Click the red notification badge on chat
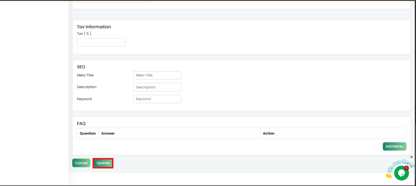This screenshot has width=416, height=186. pyautogui.click(x=406, y=168)
